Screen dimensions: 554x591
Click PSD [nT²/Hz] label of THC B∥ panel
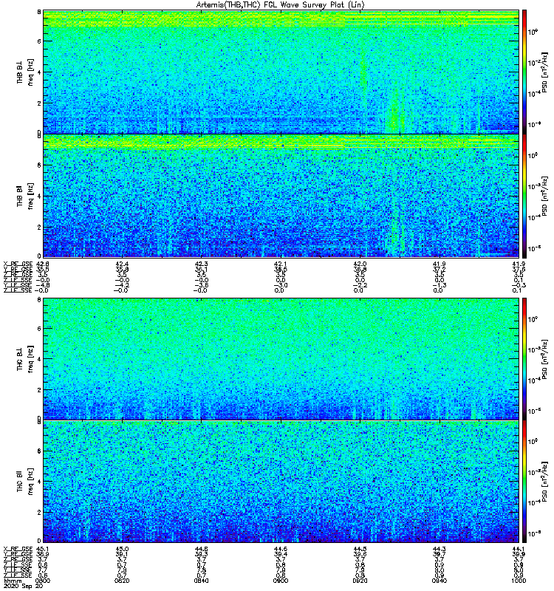pos(544,482)
